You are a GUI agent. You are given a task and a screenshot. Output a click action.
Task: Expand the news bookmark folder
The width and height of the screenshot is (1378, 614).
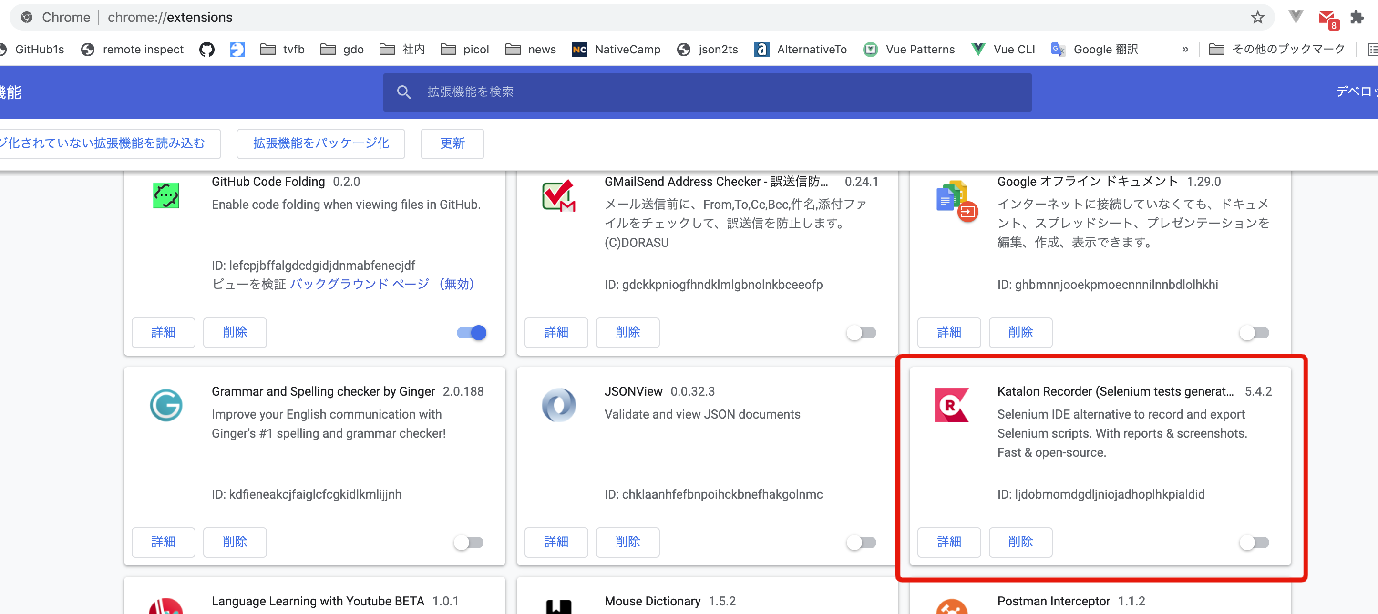point(531,49)
